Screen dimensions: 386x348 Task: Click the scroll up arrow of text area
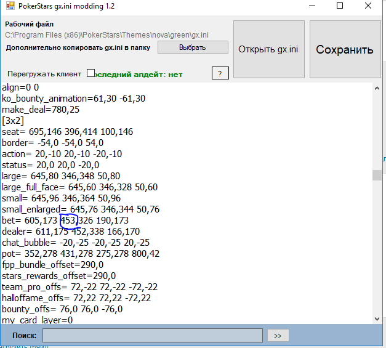pos(377,88)
